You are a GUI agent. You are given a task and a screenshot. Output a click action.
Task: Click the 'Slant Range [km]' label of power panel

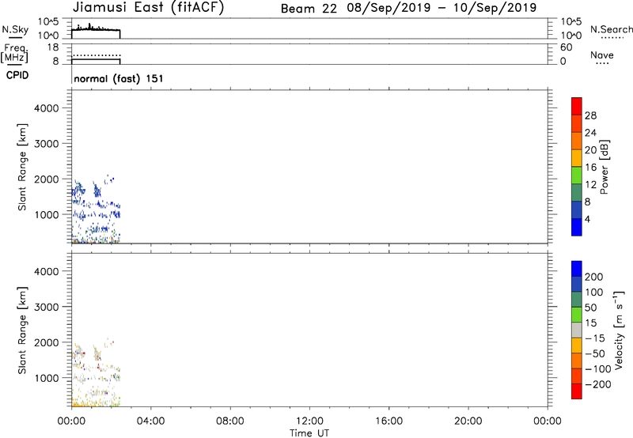tap(22, 167)
